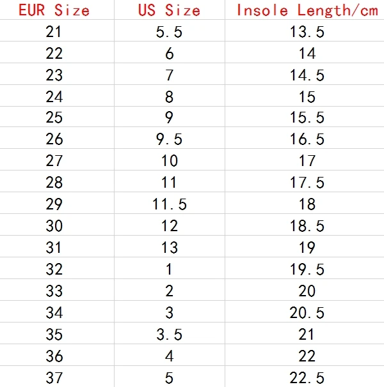Click US size 13 cell
The height and width of the screenshot is (387, 384).
tap(170, 247)
